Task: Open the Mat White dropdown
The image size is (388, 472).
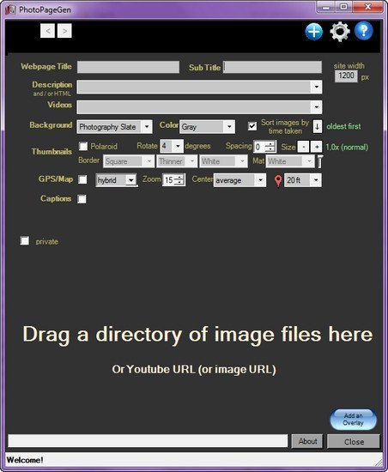Action: point(290,161)
